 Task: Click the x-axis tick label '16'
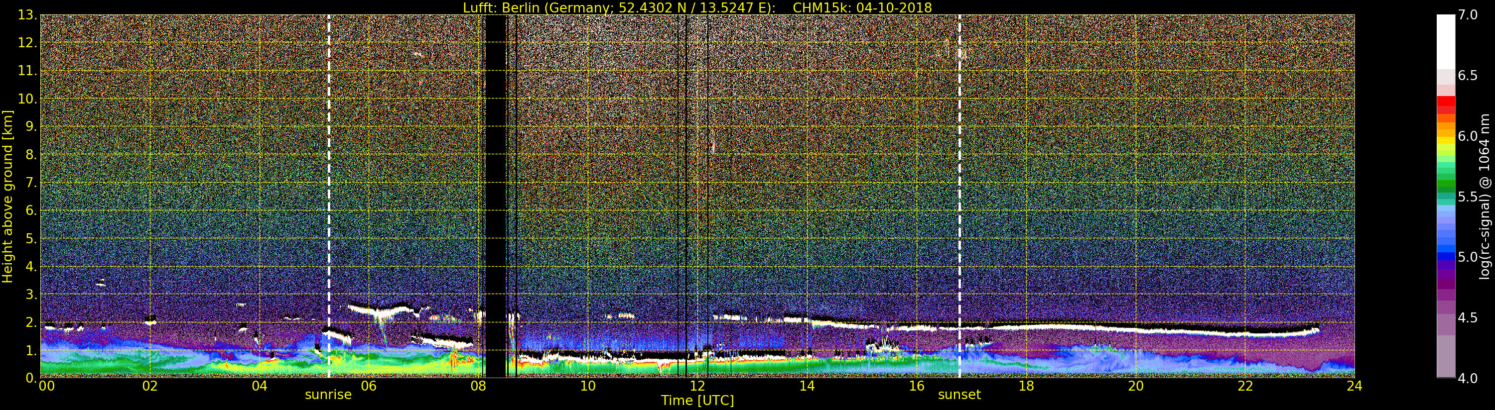[917, 386]
